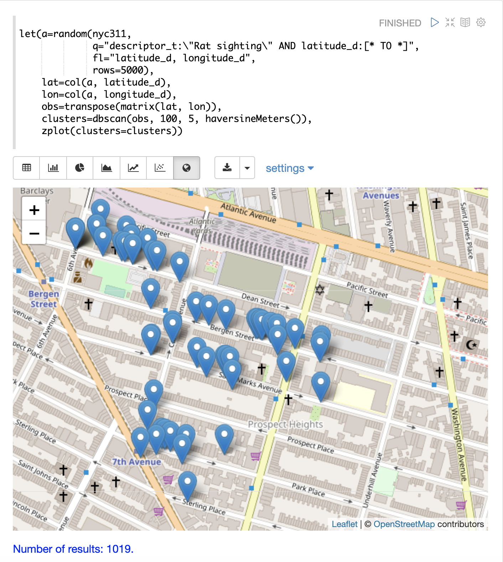Open the download format dropdown arrow

click(247, 168)
